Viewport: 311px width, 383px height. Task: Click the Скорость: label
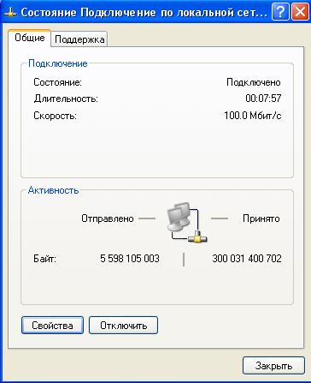click(x=55, y=116)
